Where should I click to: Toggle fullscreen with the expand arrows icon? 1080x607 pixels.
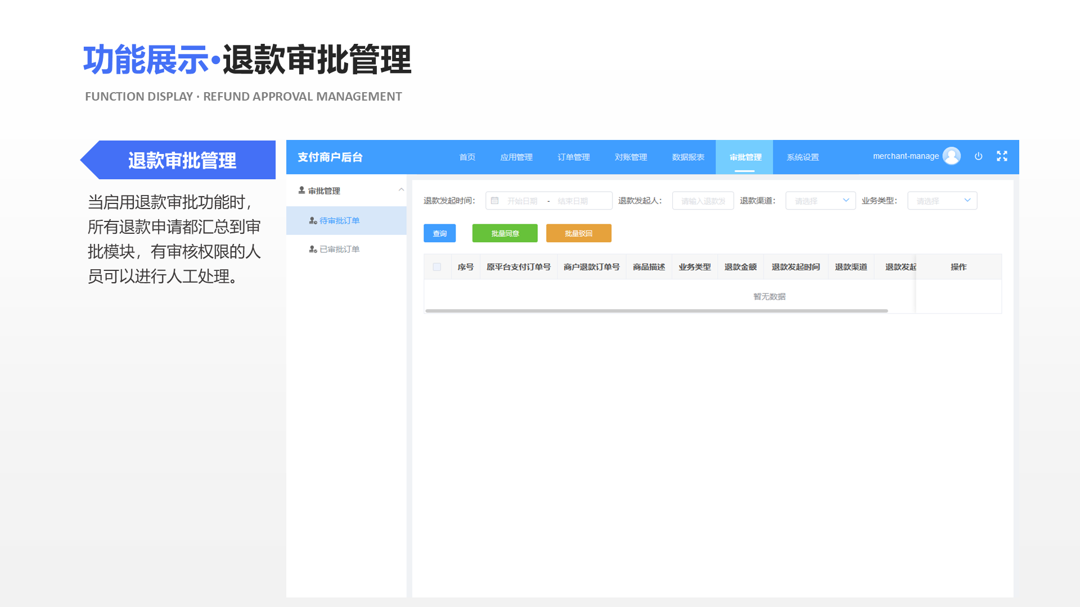click(x=1002, y=156)
